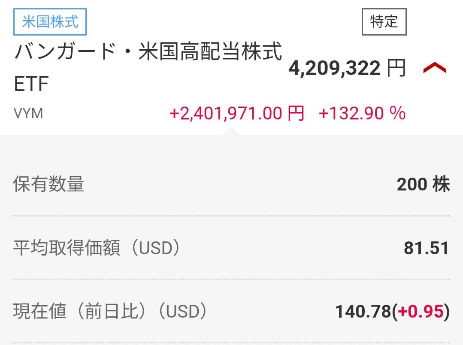Click the 140.78 current price value
Screen dimensions: 463x345
click(363, 312)
